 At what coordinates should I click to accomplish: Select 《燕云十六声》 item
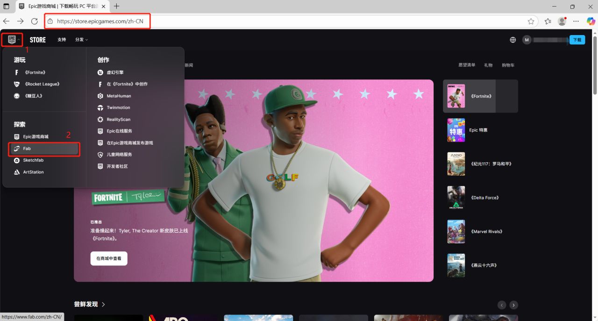[480, 265]
